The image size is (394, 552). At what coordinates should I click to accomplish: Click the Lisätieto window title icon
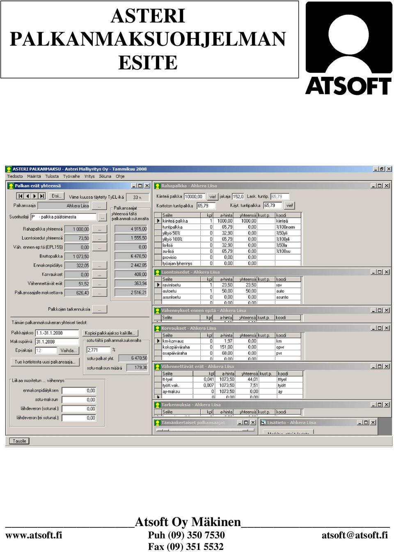point(263,423)
